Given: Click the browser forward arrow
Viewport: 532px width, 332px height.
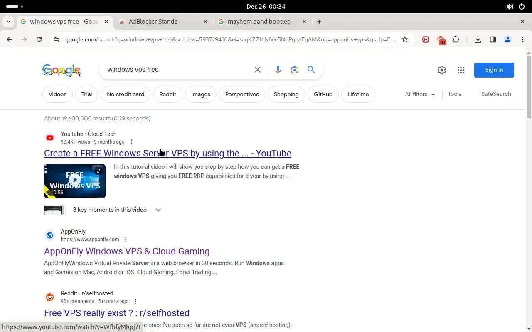Looking at the screenshot, I should [24, 39].
